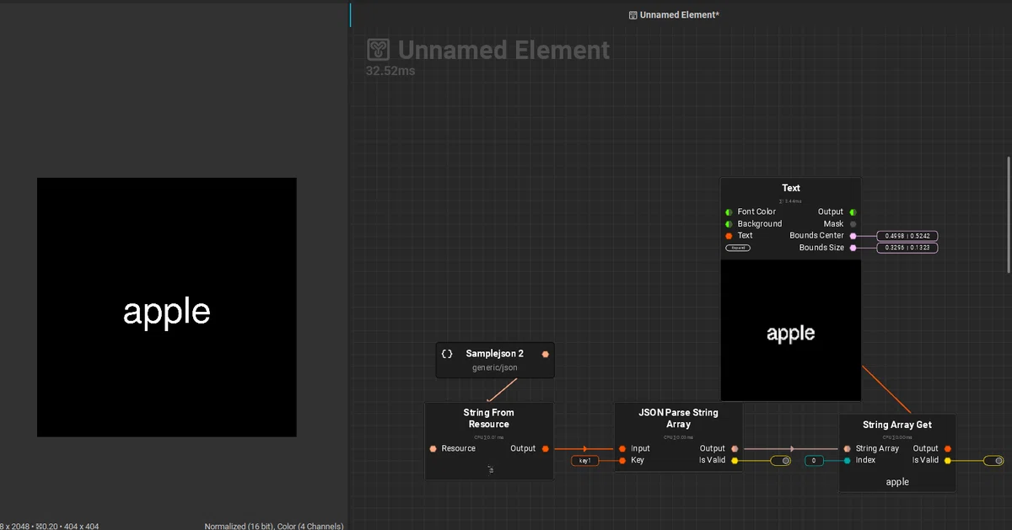
Task: Click the Normalized (16 bit), Color (4 Channels) status text
Action: pos(274,526)
